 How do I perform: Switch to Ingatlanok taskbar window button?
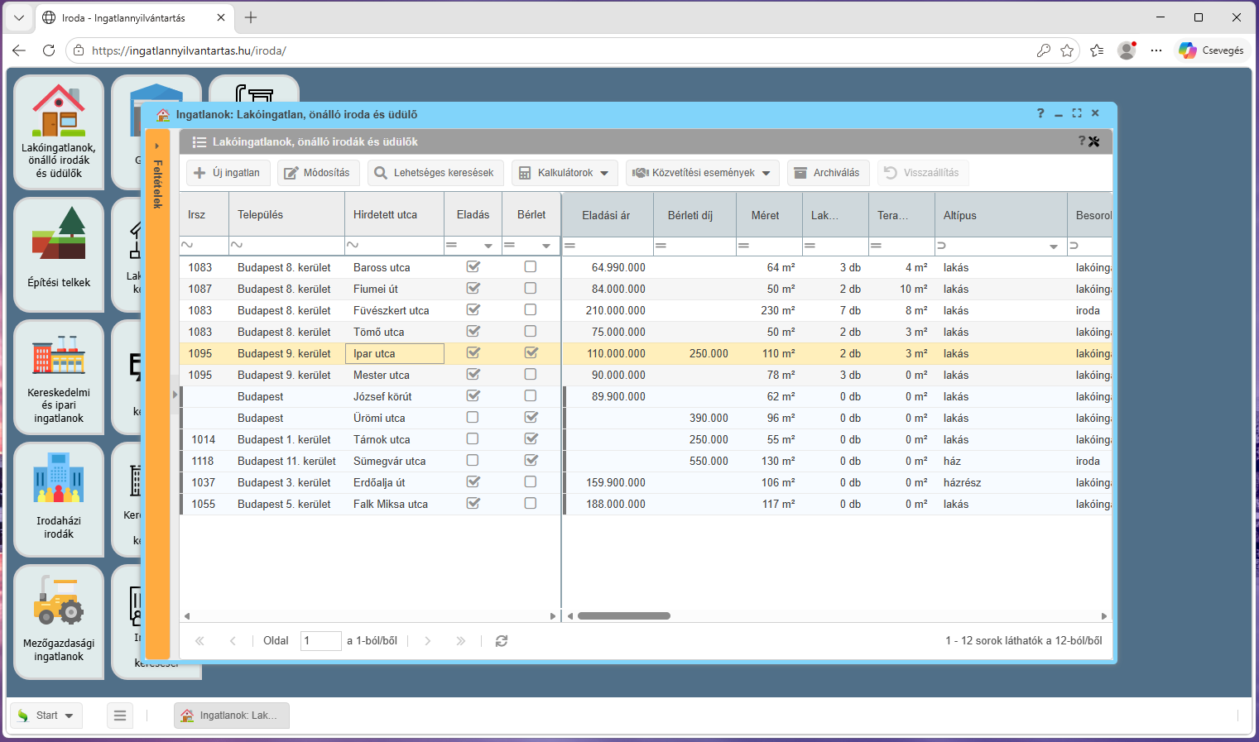click(232, 716)
